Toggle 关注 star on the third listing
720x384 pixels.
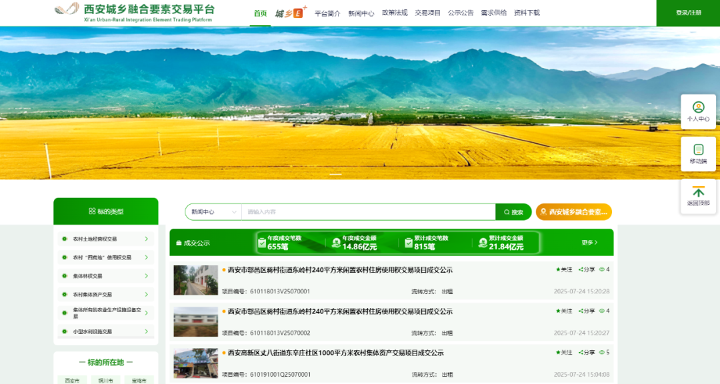coord(558,353)
